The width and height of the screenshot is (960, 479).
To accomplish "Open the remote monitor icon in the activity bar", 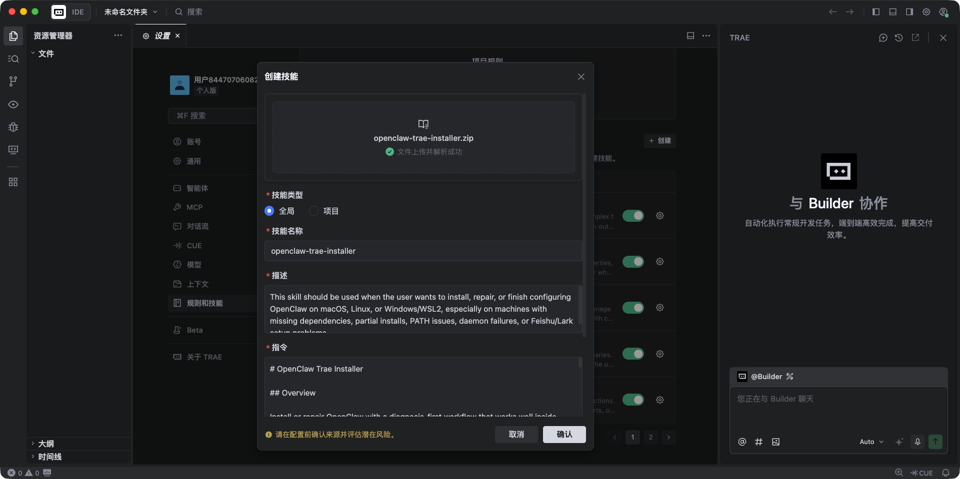I will pyautogui.click(x=13, y=150).
